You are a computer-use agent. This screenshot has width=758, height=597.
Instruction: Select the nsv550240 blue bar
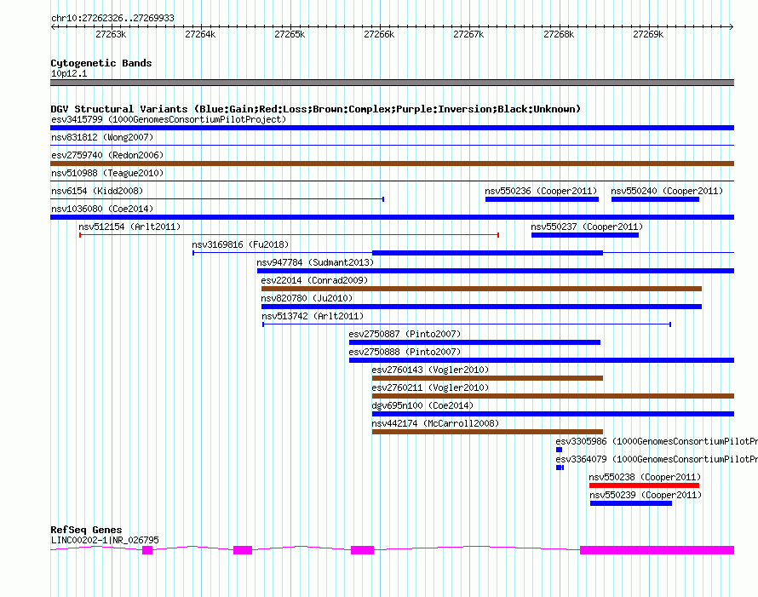(x=655, y=199)
